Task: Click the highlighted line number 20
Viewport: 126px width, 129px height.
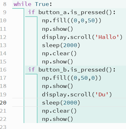Action: pos(3,103)
